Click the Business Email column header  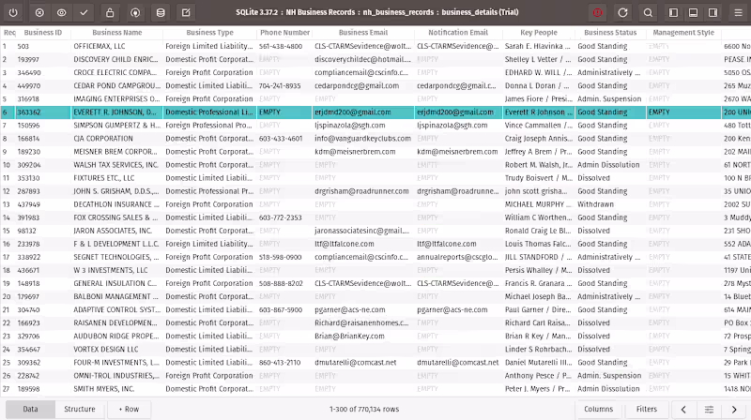point(363,33)
